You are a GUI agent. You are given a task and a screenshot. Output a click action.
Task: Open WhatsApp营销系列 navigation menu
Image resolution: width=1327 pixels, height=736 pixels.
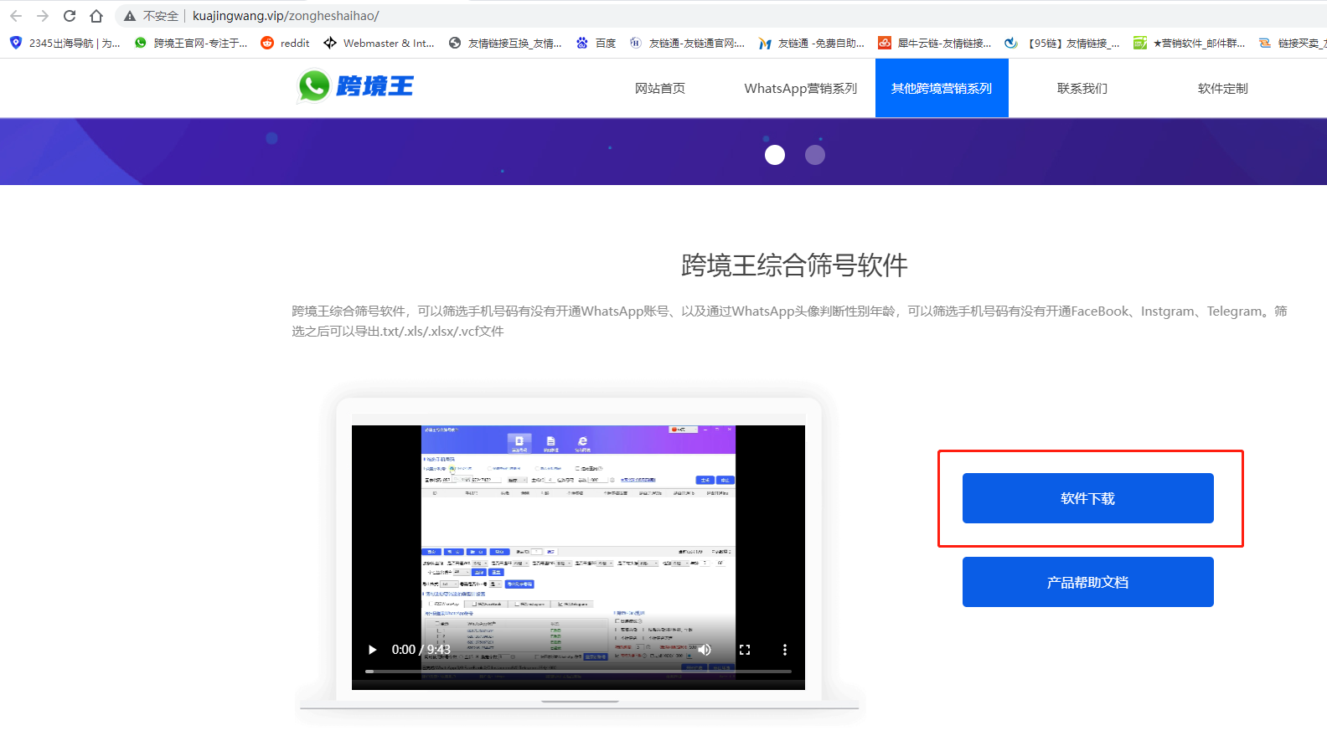pyautogui.click(x=800, y=88)
